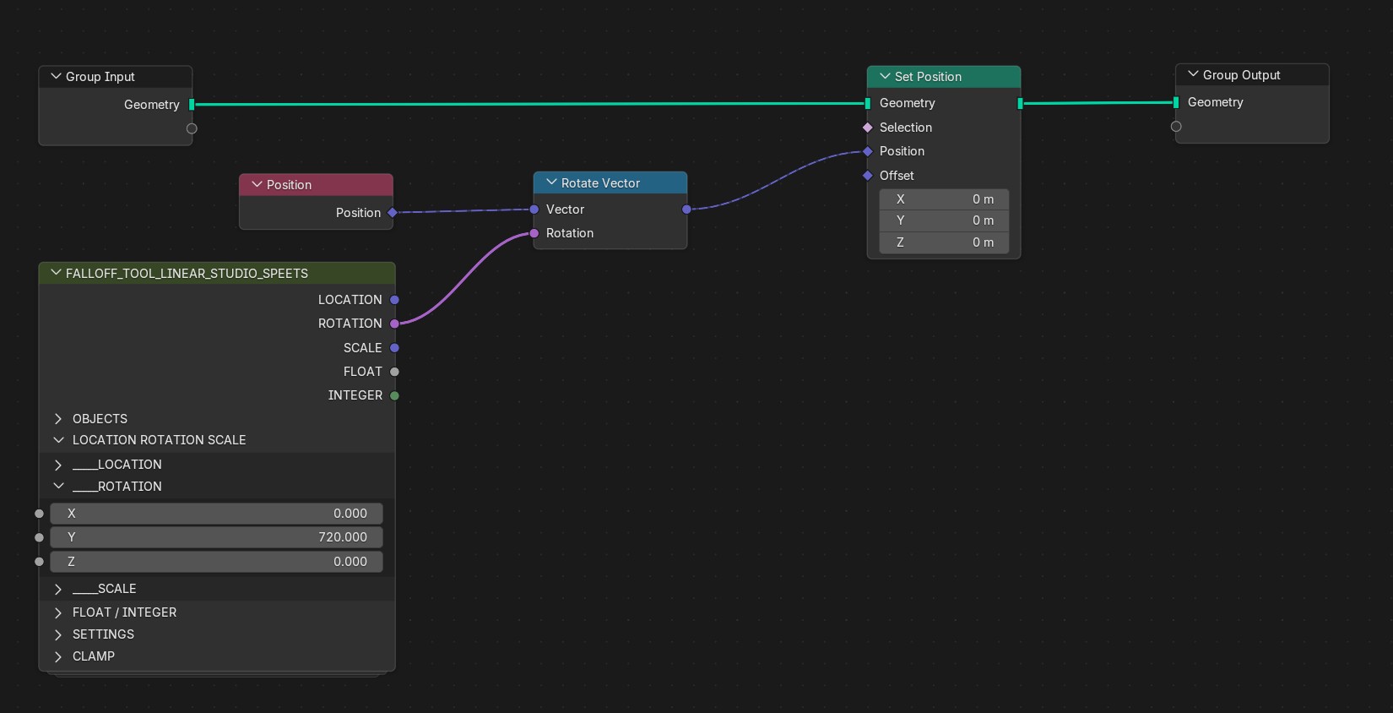
Task: Click the Offset X field on Set Position
Action: (x=944, y=199)
